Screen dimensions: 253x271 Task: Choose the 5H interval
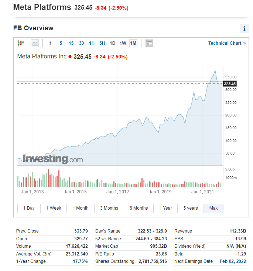102,43
